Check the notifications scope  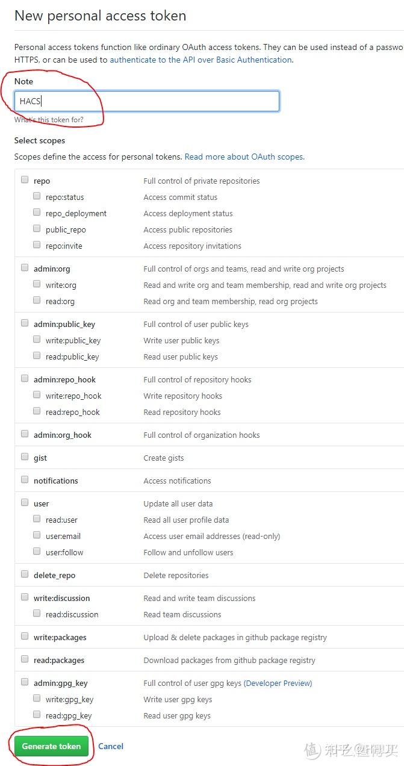click(25, 479)
